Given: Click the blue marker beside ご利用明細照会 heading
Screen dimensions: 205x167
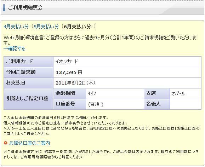Looking at the screenshot, I should pyautogui.click(x=4, y=8).
